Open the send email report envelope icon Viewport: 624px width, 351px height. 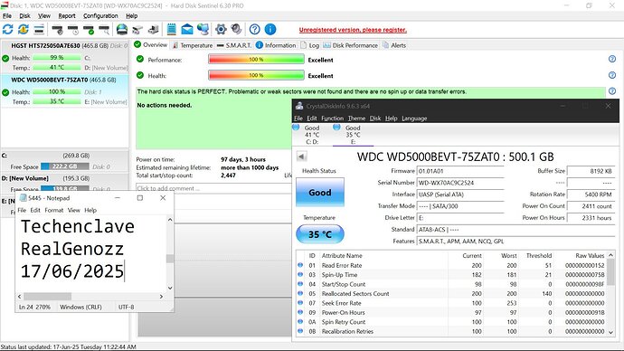(x=187, y=30)
